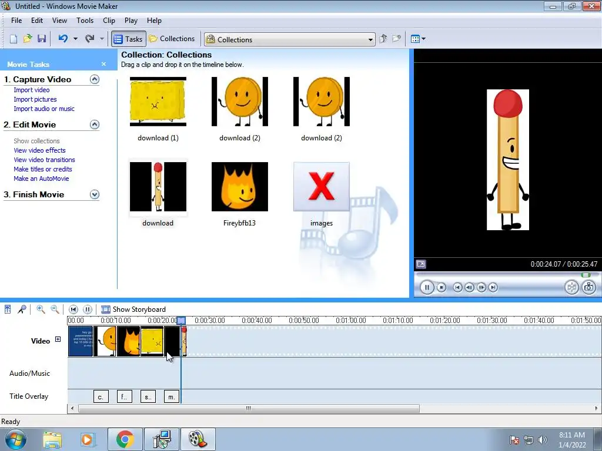Jump forward to end in preview monitor
The width and height of the screenshot is (602, 451).
pyautogui.click(x=493, y=287)
